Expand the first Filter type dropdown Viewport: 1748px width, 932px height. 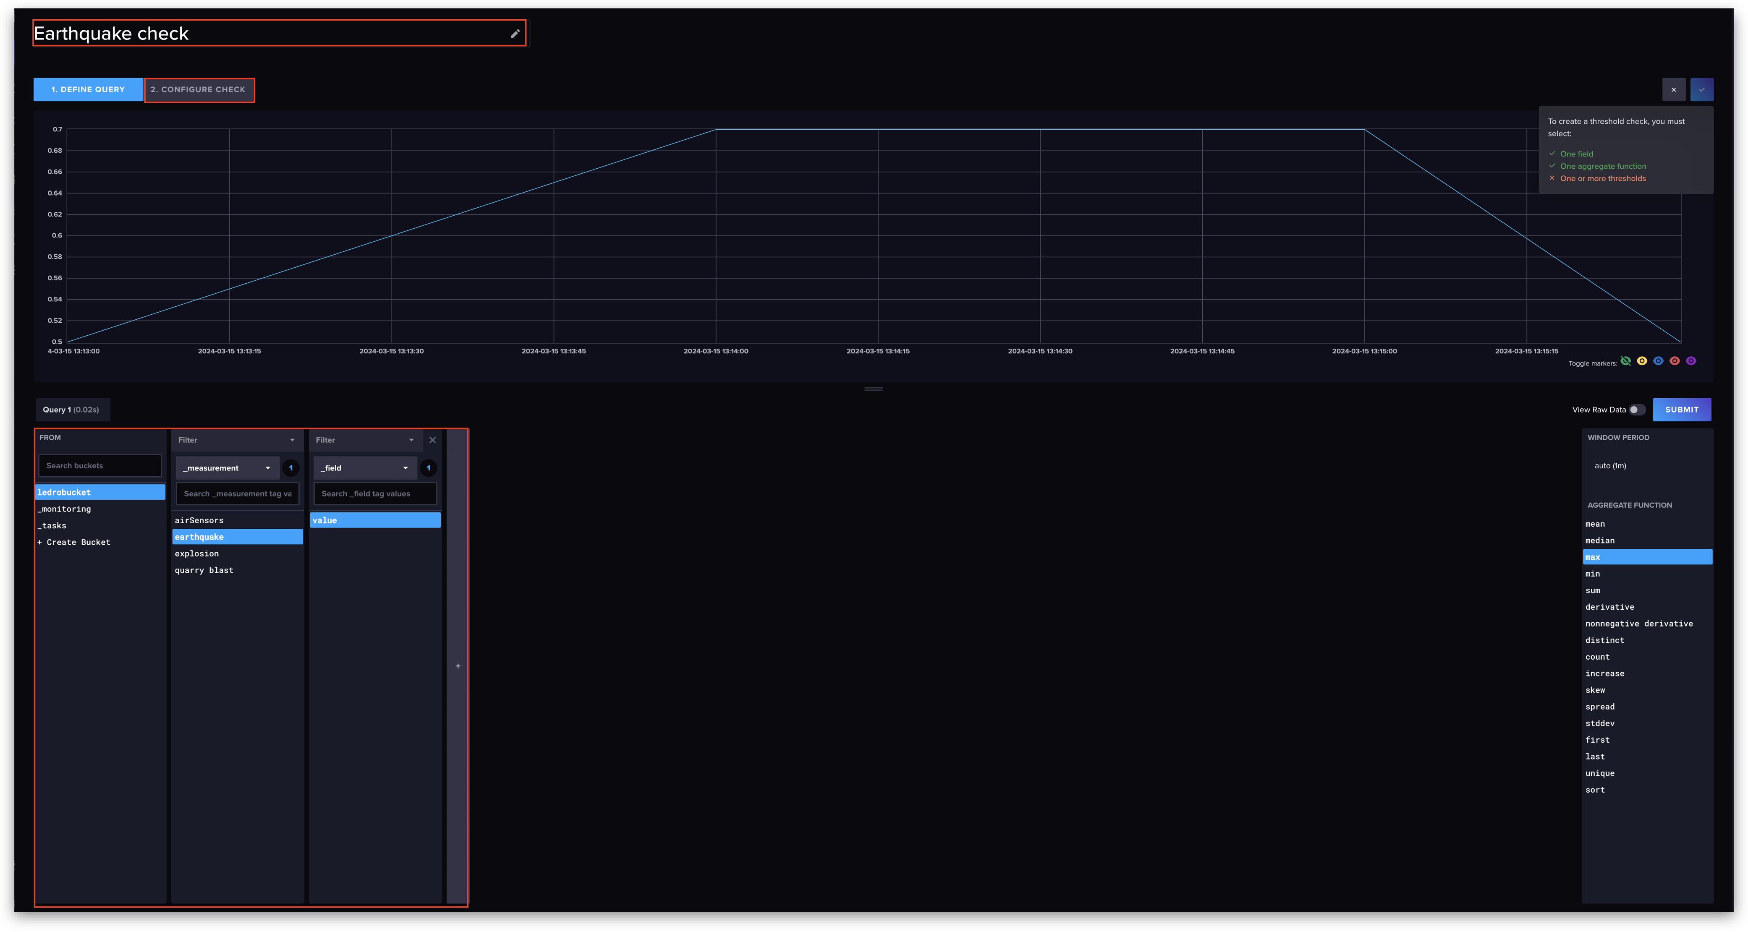[236, 440]
